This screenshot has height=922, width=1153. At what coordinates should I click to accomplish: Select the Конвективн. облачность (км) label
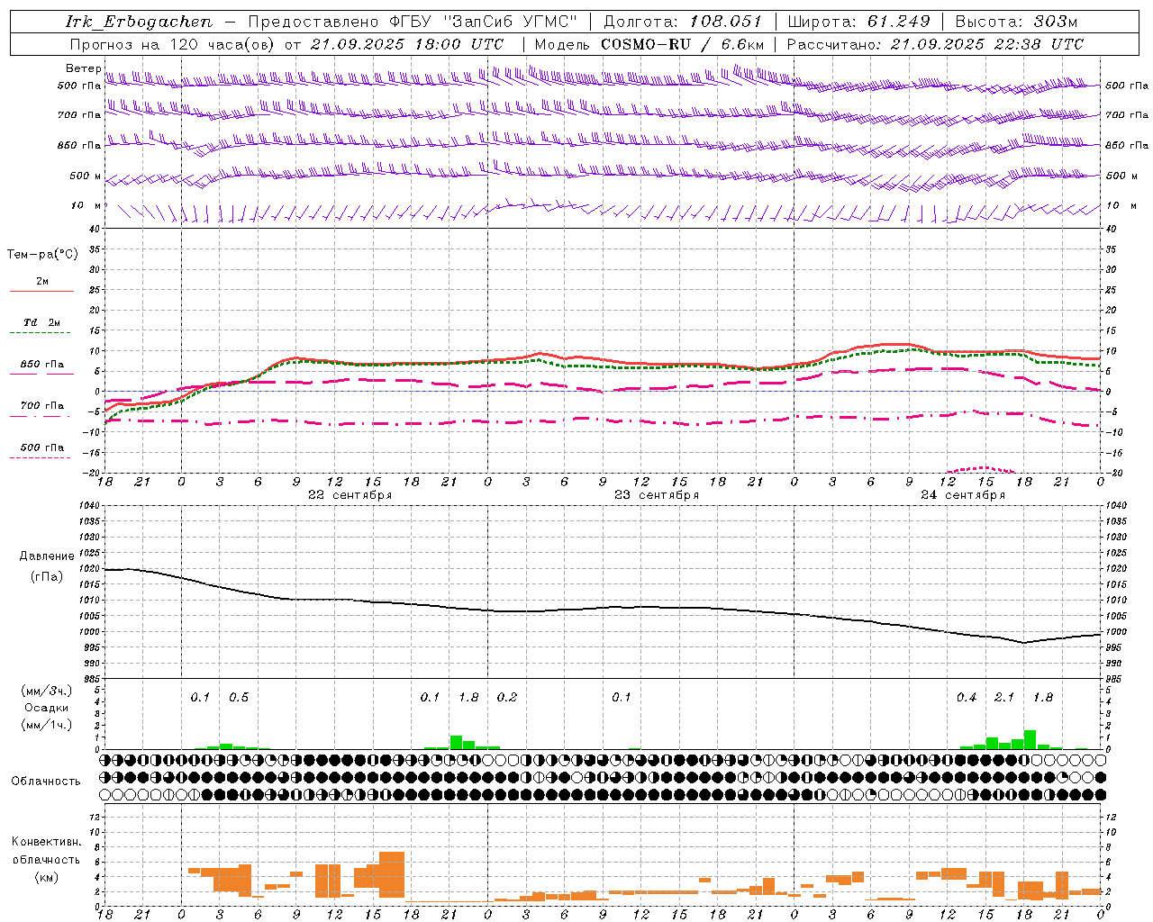pos(46,859)
